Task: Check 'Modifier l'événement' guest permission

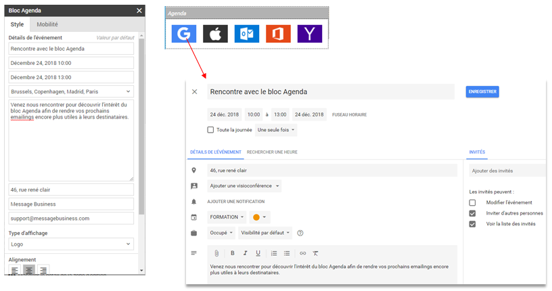Action: tap(472, 202)
